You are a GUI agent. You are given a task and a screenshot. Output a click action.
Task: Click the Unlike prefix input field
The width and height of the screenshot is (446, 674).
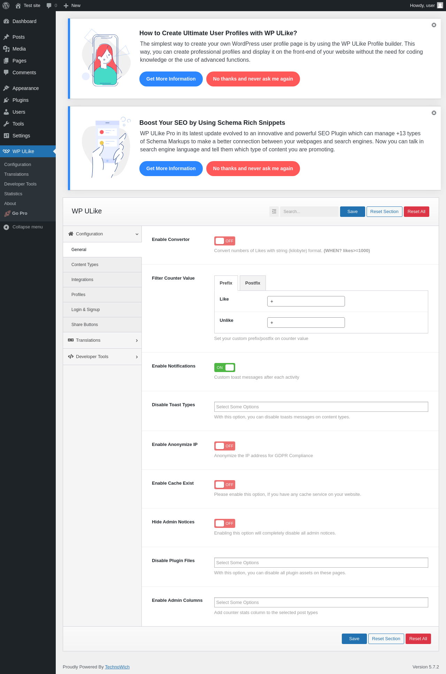306,323
